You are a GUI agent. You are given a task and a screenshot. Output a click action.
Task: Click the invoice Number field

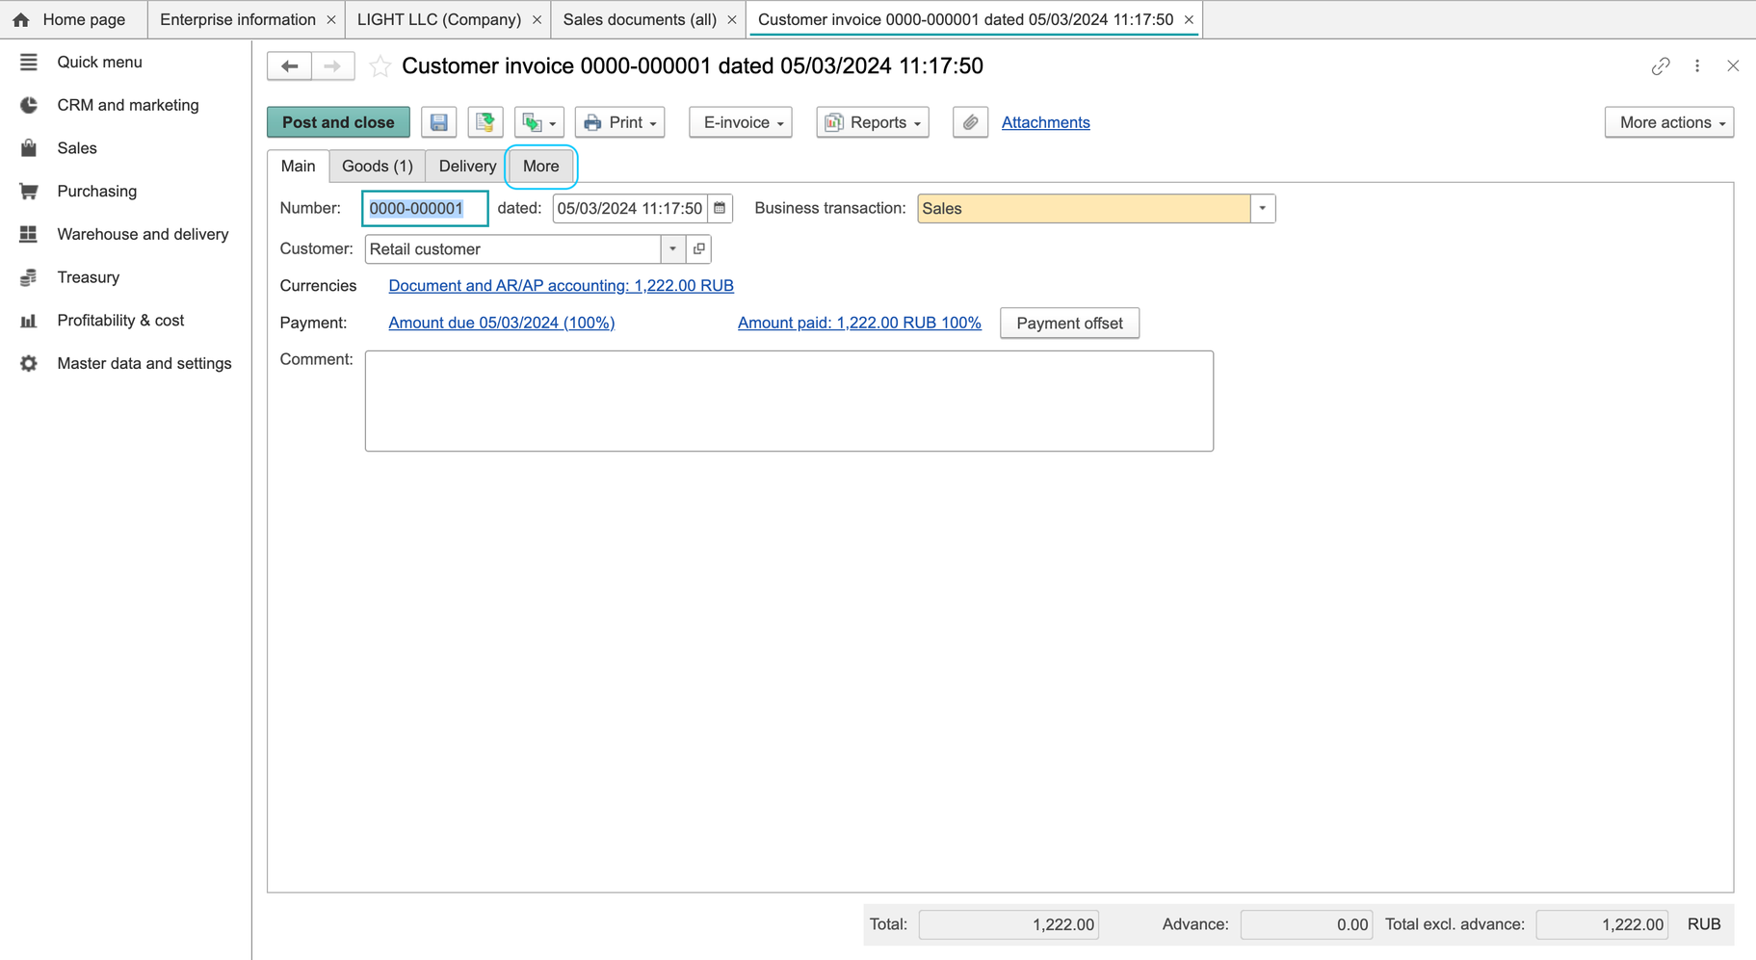pyautogui.click(x=425, y=208)
